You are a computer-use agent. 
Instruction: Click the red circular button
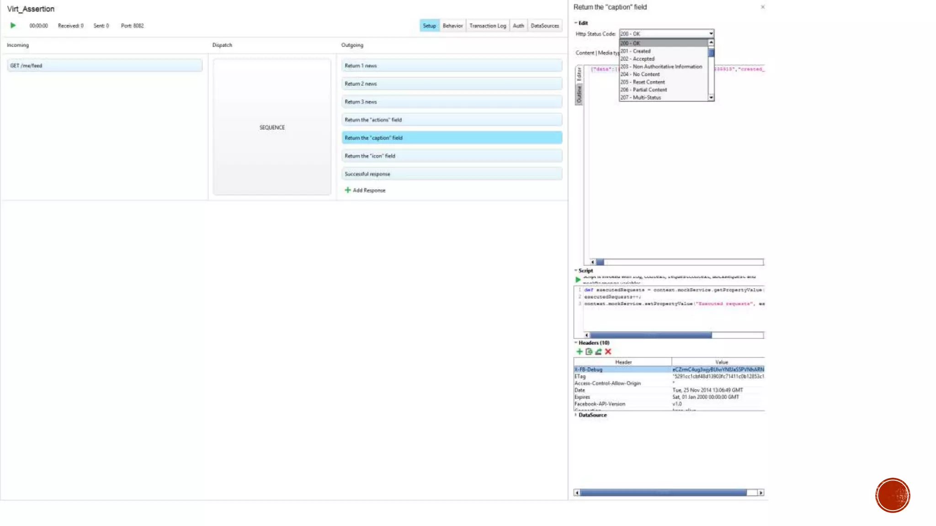pos(892,495)
